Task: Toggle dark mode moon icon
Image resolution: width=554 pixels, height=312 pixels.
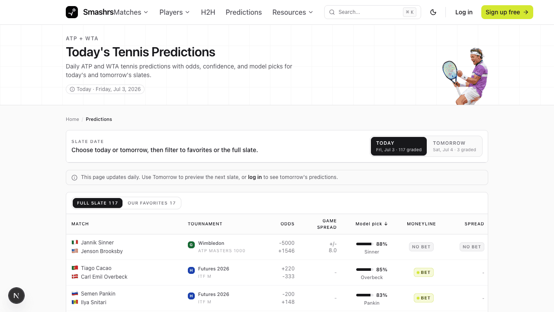Action: (433, 12)
